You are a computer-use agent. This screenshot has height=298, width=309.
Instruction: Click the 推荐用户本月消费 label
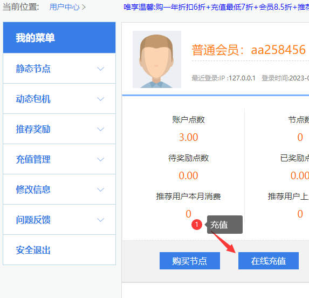pos(188,197)
